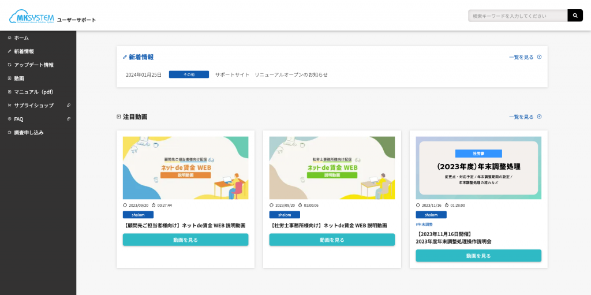Click external link icon on FAQ row

click(69, 119)
